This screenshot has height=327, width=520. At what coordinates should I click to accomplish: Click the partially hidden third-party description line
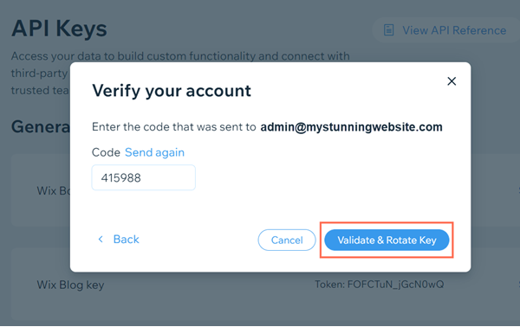point(40,74)
